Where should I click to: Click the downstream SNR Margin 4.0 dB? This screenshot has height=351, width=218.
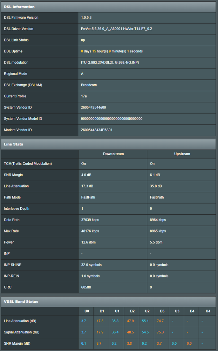86,175
